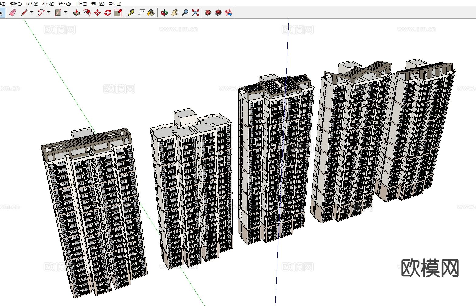Select the Orbit tool

click(164, 13)
